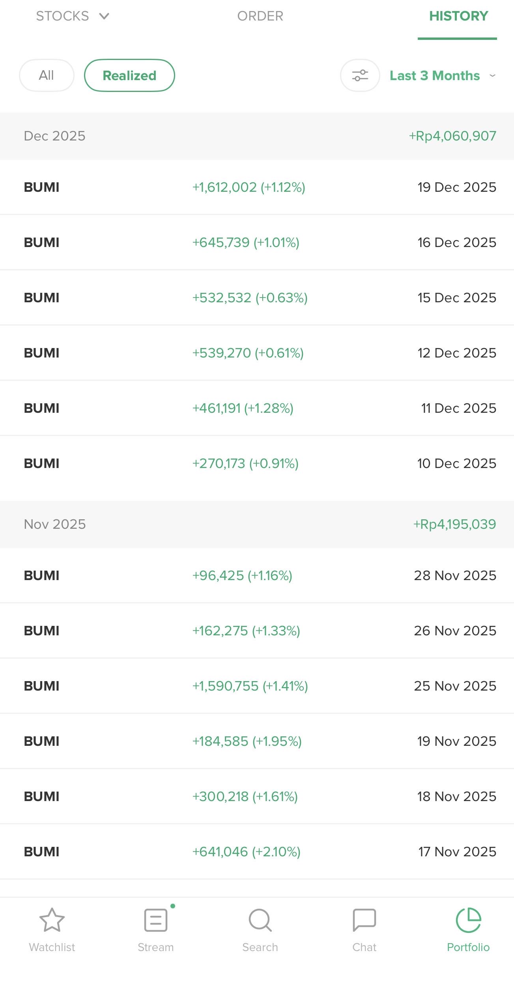Select the HISTORY tab
Viewport: 514px width, 996px height.
[x=458, y=16]
